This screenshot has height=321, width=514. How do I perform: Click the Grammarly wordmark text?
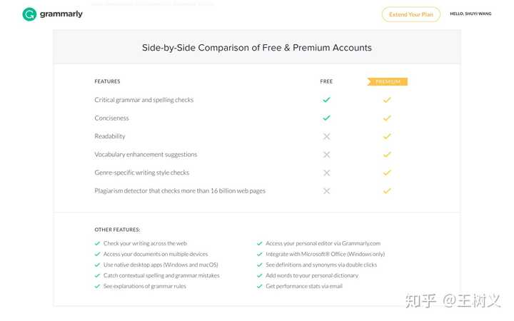tap(61, 14)
